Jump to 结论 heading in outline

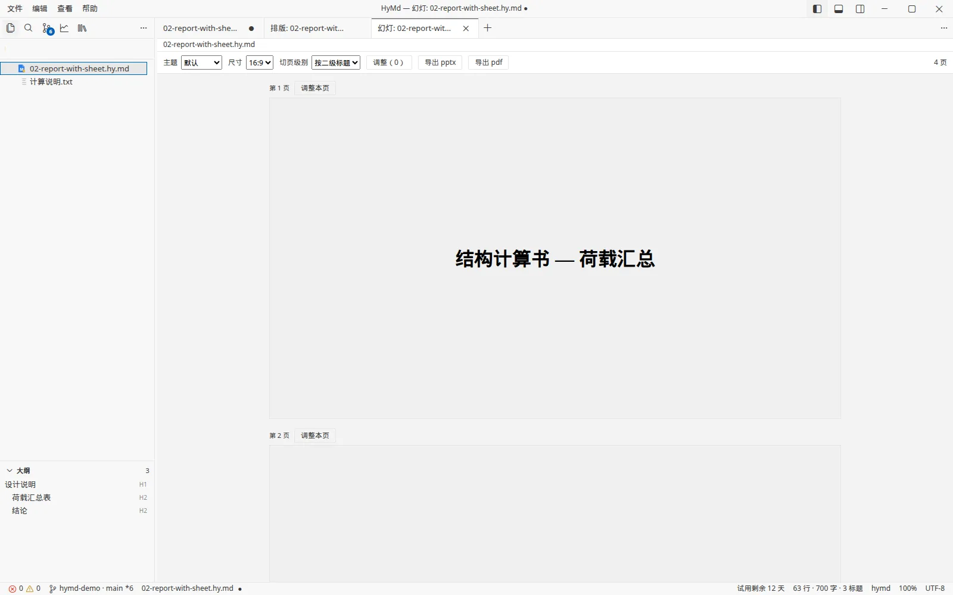[77, 511]
